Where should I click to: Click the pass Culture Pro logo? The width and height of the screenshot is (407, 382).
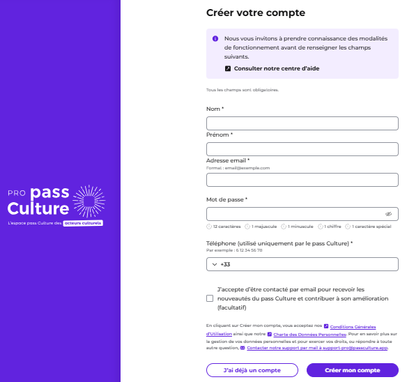click(x=56, y=205)
